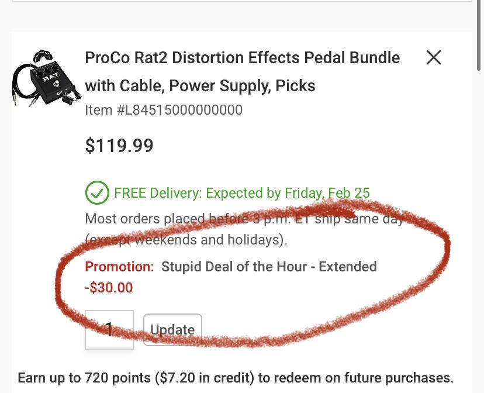484x393 pixels.
Task: Click the '(except weekends and holidays)' text
Action: [186, 240]
